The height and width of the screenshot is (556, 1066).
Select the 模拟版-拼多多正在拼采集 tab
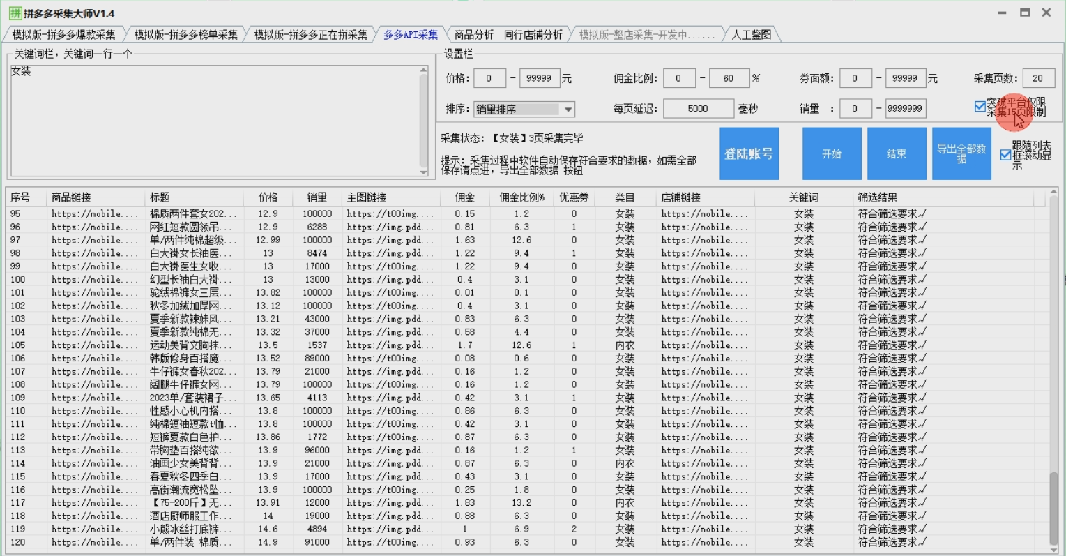tap(310, 34)
